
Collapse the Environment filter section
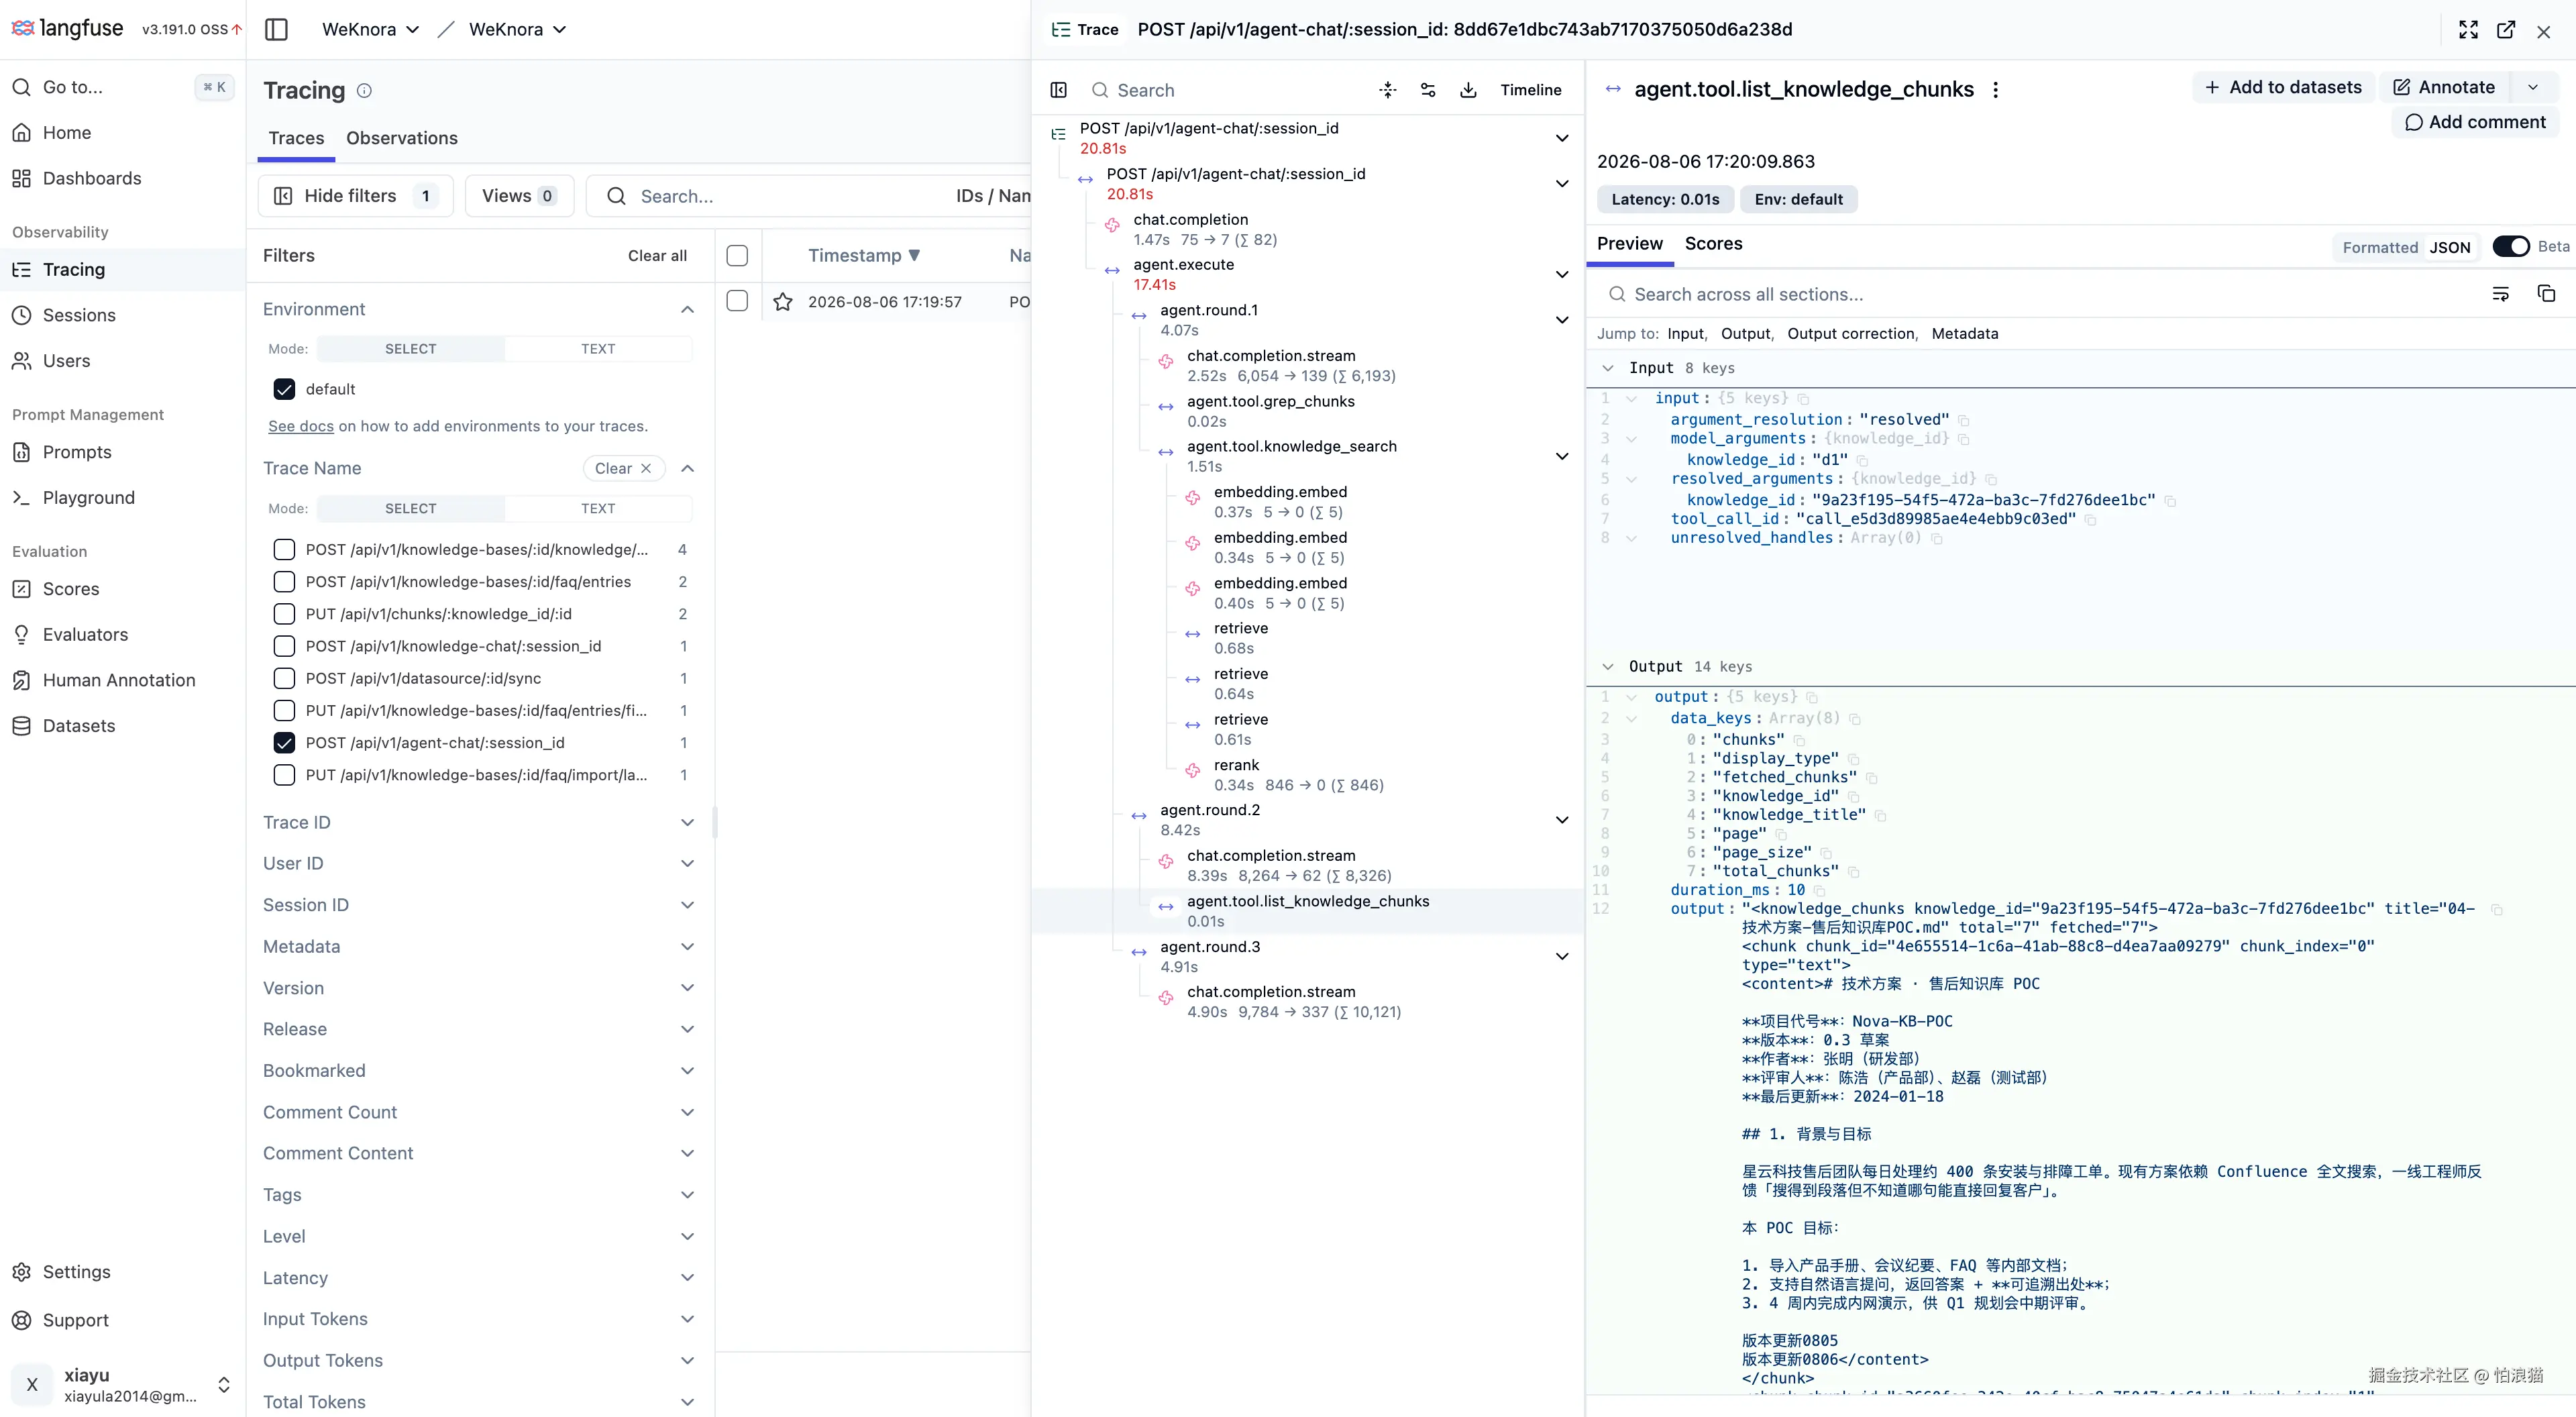687,309
